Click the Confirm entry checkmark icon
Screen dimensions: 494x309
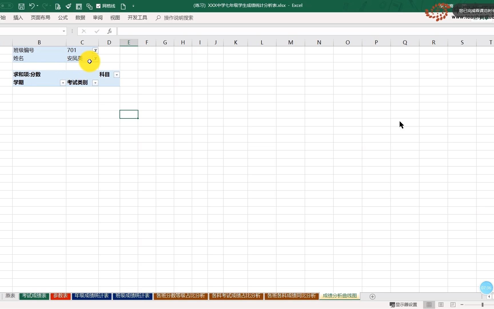tap(97, 31)
